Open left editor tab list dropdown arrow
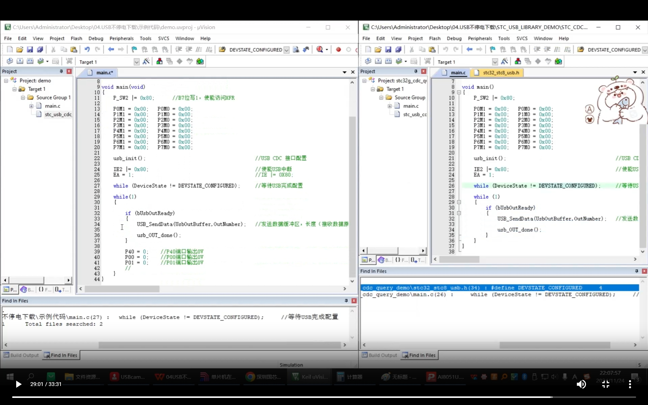Image resolution: width=648 pixels, height=405 pixels. pyautogui.click(x=345, y=72)
